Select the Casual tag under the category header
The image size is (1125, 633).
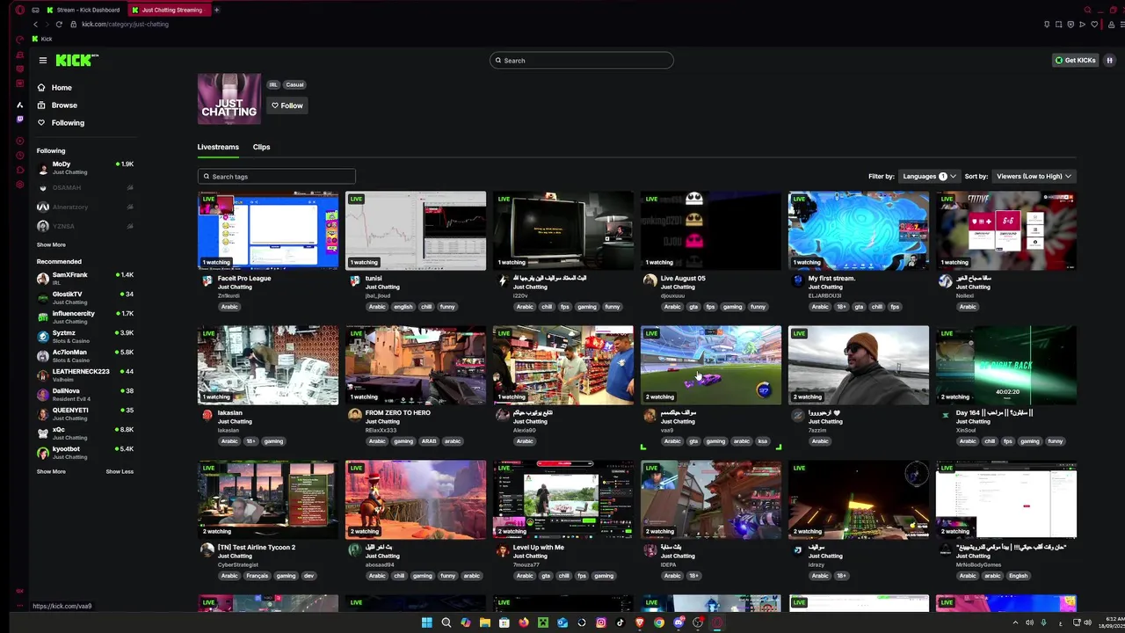pos(294,84)
